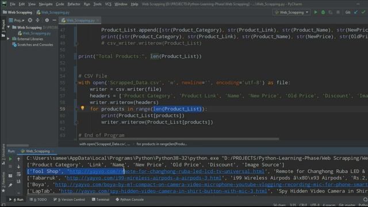Open the Version Control tool window

[x=69, y=200]
